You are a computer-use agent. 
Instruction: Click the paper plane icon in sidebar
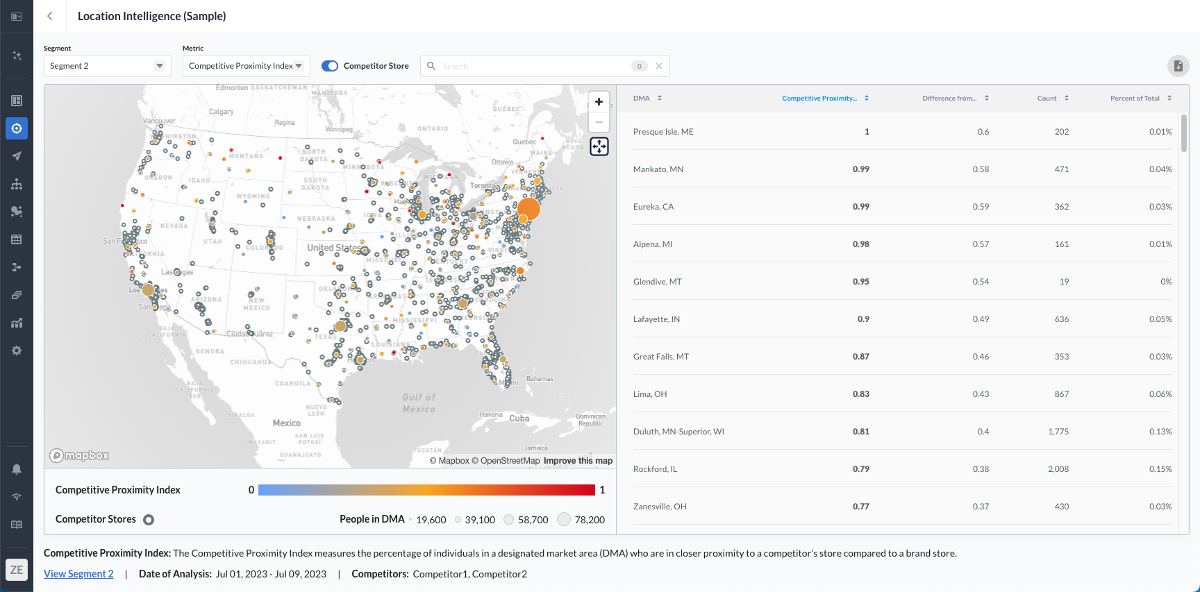point(17,156)
